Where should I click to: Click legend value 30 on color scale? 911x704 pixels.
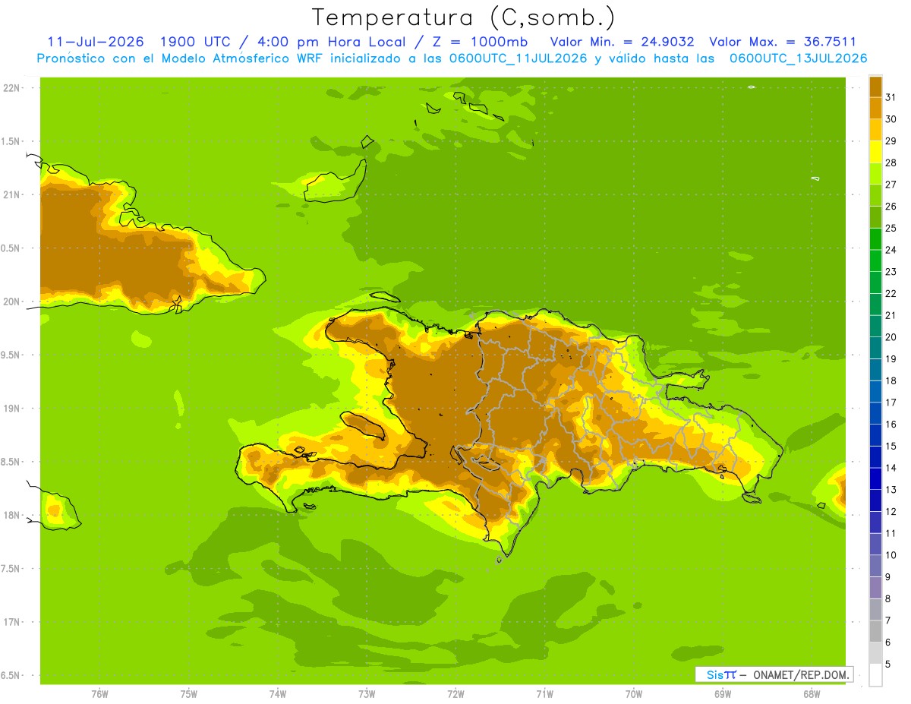(x=891, y=119)
